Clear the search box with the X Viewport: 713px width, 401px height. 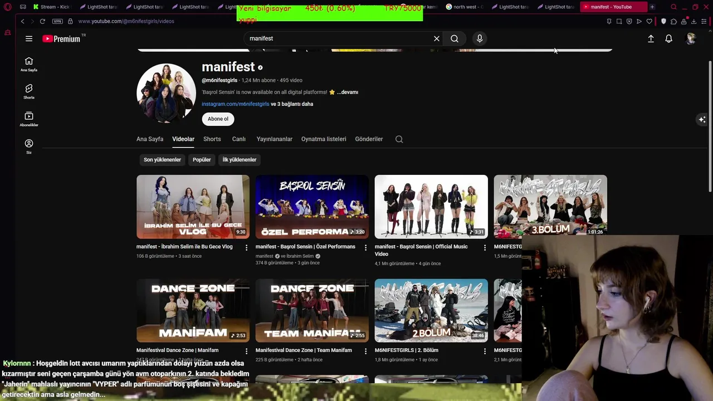click(437, 38)
